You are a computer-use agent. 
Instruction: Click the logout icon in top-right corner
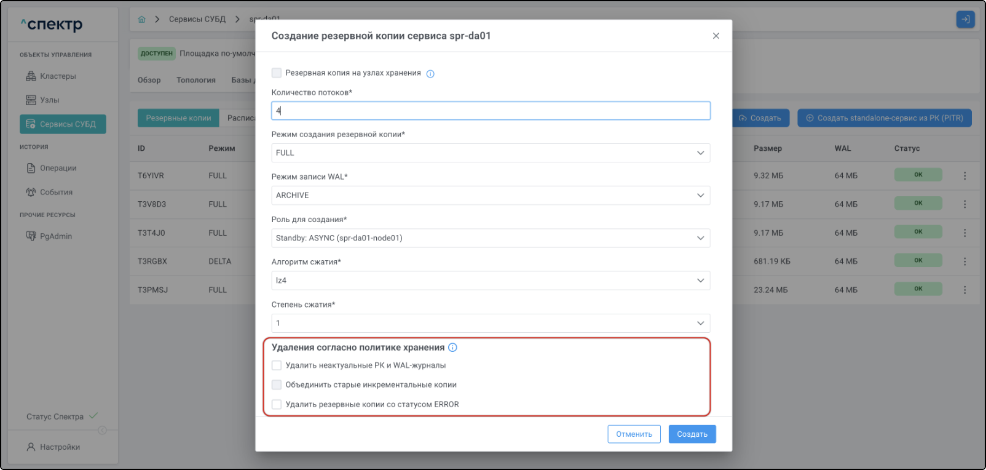965,20
